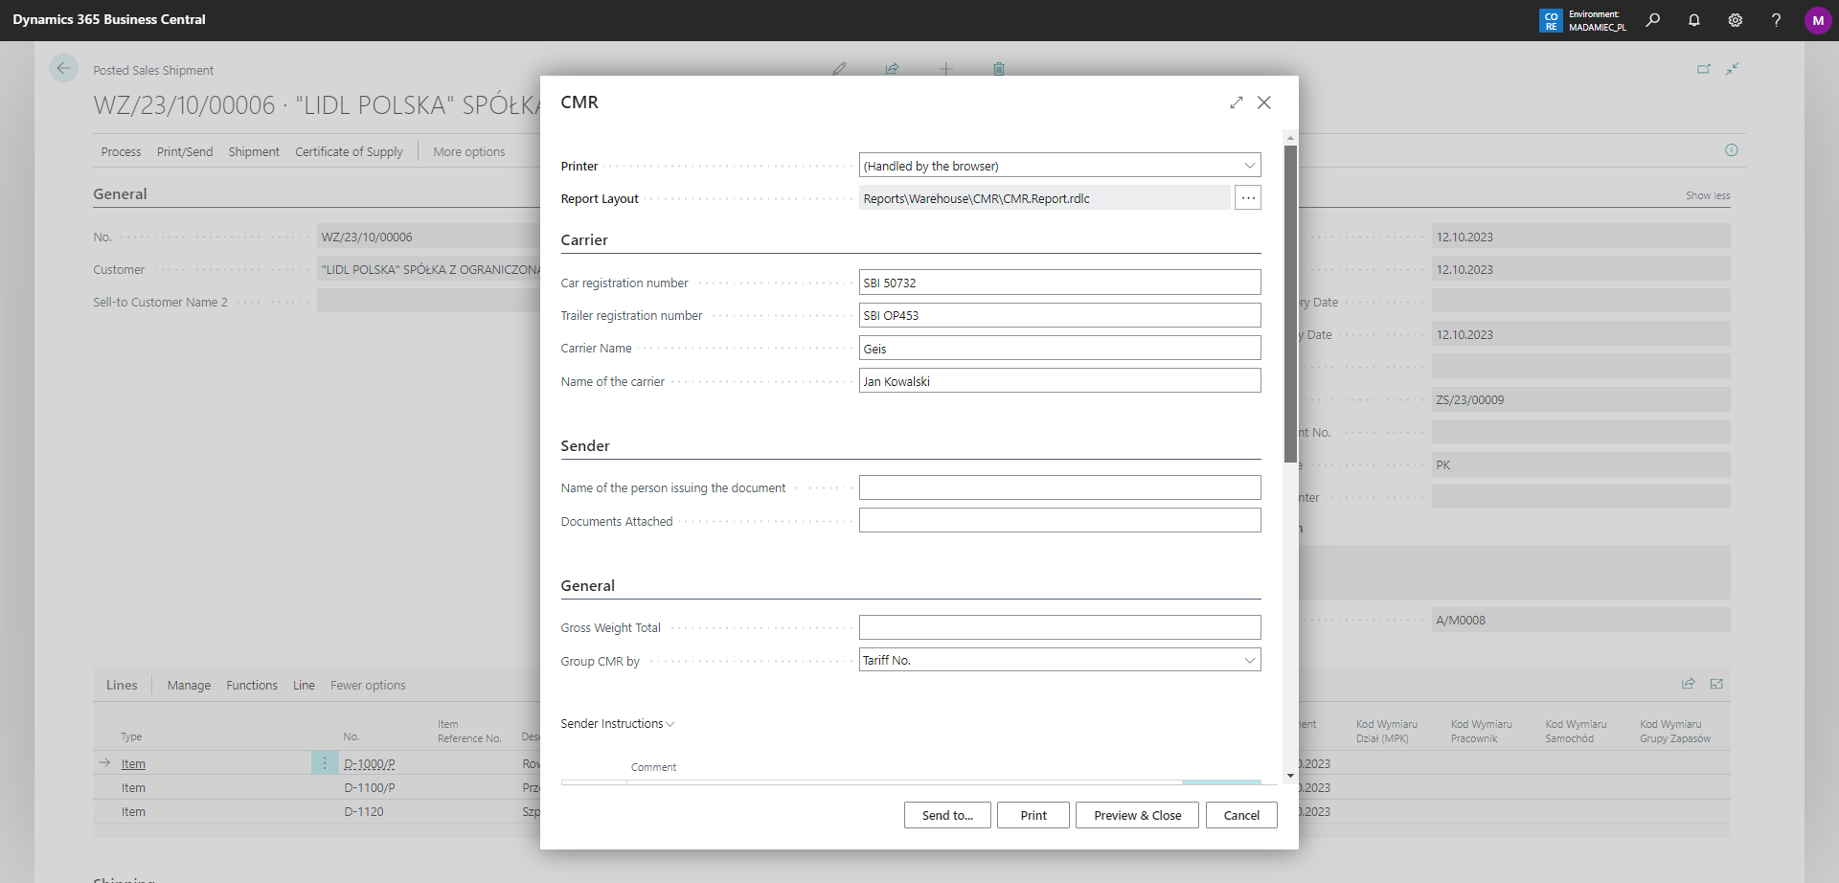The height and width of the screenshot is (883, 1839).
Task: Click the share icon on shipment page
Action: (893, 69)
